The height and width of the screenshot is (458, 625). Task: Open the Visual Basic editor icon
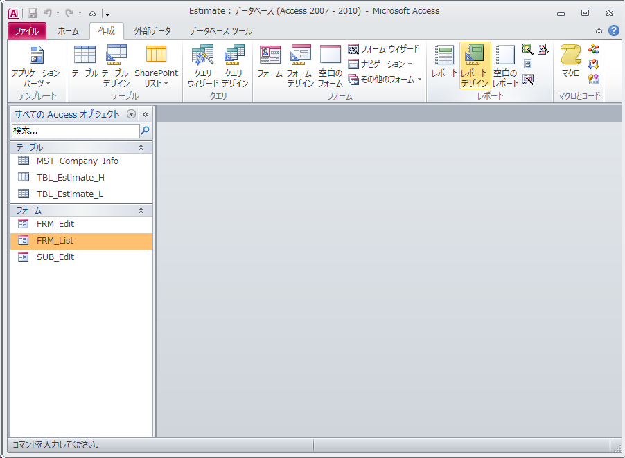point(594,80)
